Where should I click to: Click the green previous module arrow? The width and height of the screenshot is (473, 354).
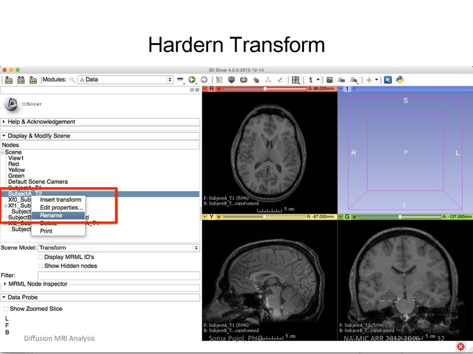pos(192,80)
